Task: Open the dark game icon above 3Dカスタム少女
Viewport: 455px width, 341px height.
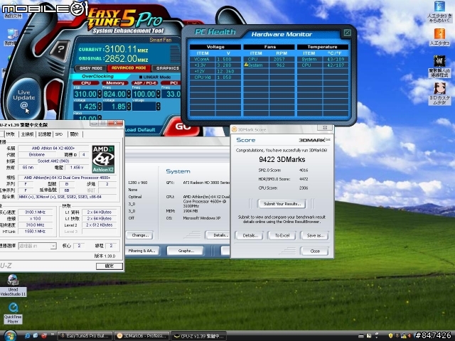Action: [439, 61]
